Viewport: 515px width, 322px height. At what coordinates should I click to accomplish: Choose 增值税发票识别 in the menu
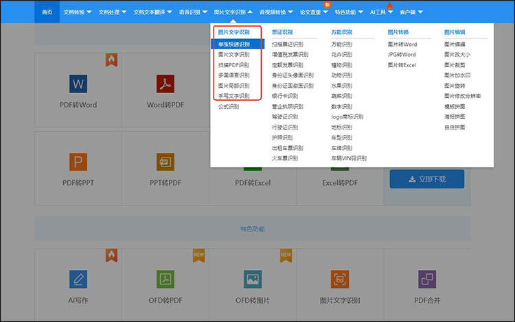290,54
